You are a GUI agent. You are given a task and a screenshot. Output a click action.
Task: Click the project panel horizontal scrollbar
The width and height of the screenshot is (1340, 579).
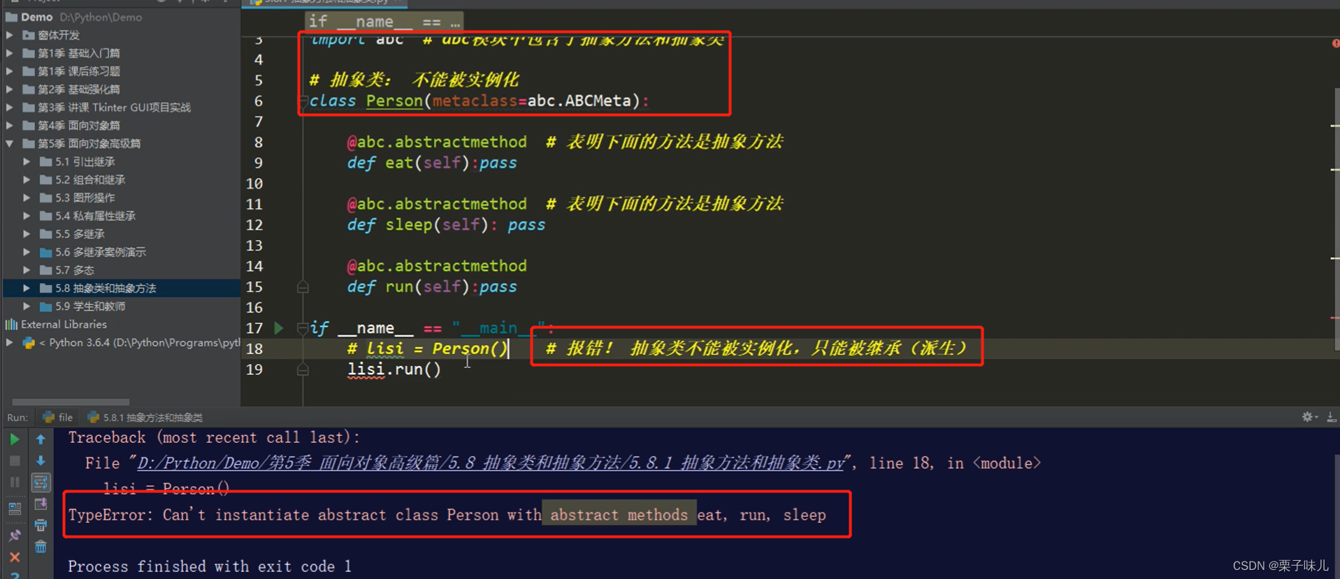point(71,402)
